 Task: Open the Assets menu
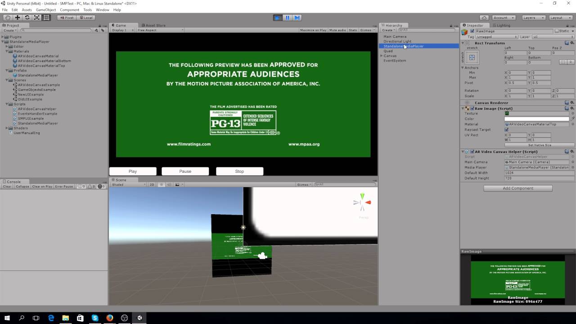[x=27, y=9]
